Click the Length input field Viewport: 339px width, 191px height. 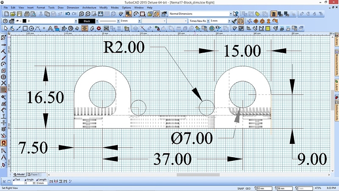[41, 183]
